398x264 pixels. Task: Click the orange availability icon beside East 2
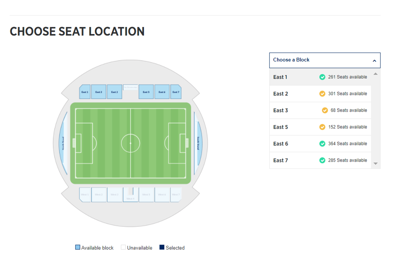322,94
